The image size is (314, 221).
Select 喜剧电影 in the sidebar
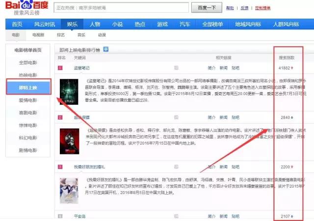click(x=28, y=113)
